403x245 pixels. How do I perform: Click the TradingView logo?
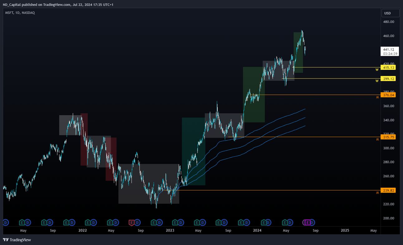(x=17, y=240)
